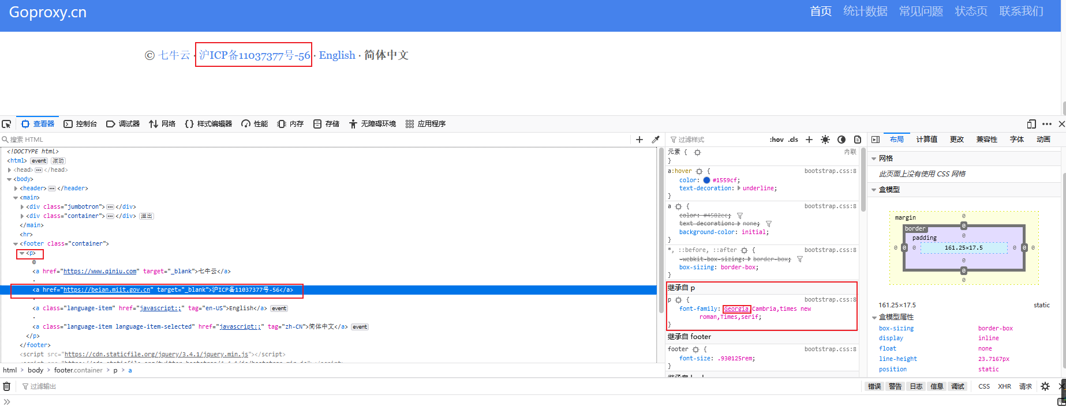Click the 过滤样式 filter styles field
The width and height of the screenshot is (1066, 414).
(716, 140)
